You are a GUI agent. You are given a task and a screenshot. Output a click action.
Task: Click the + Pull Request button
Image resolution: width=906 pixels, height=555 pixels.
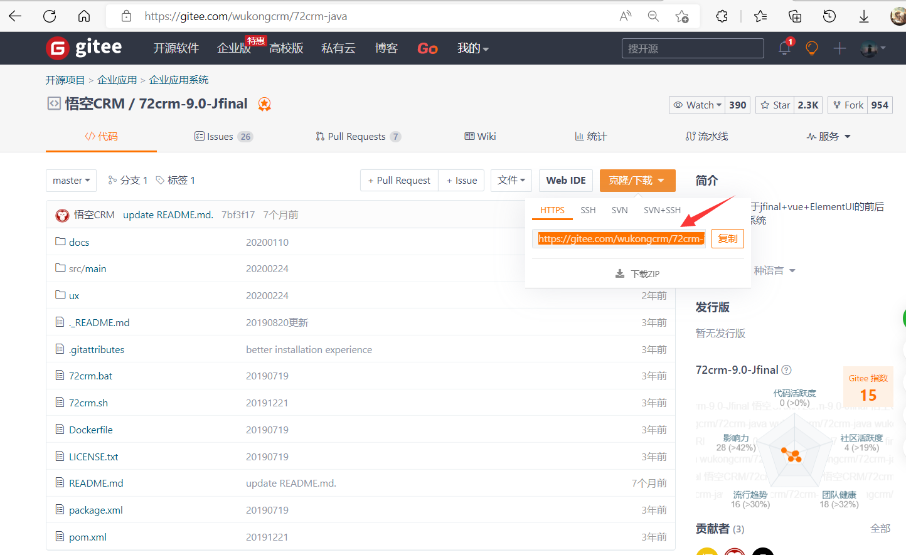point(399,181)
